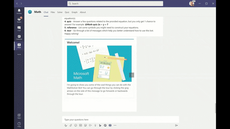Focus the 'Type your questions here' box
Image resolution: width=230 pixels, height=129 pixels.
pyautogui.click(x=121, y=120)
